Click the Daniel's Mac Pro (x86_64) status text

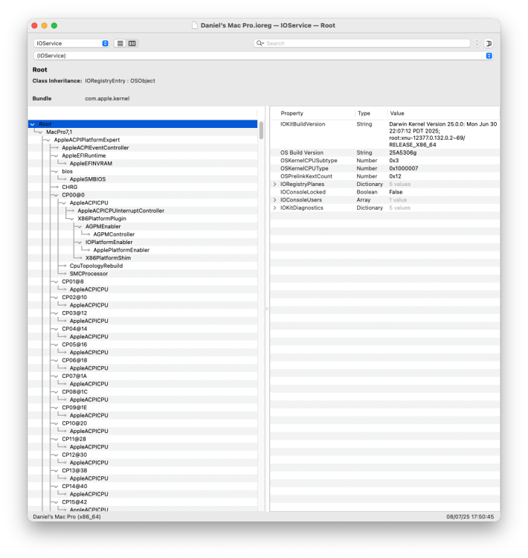pos(67,517)
